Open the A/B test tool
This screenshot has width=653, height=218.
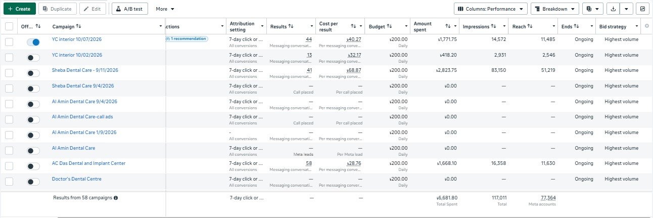click(130, 9)
